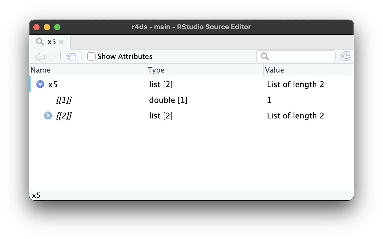Refresh the object explorer view

[x=346, y=56]
